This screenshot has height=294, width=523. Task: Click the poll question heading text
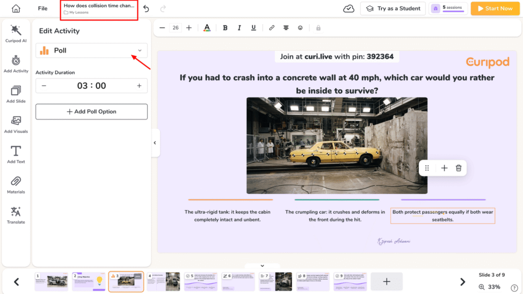(337, 84)
